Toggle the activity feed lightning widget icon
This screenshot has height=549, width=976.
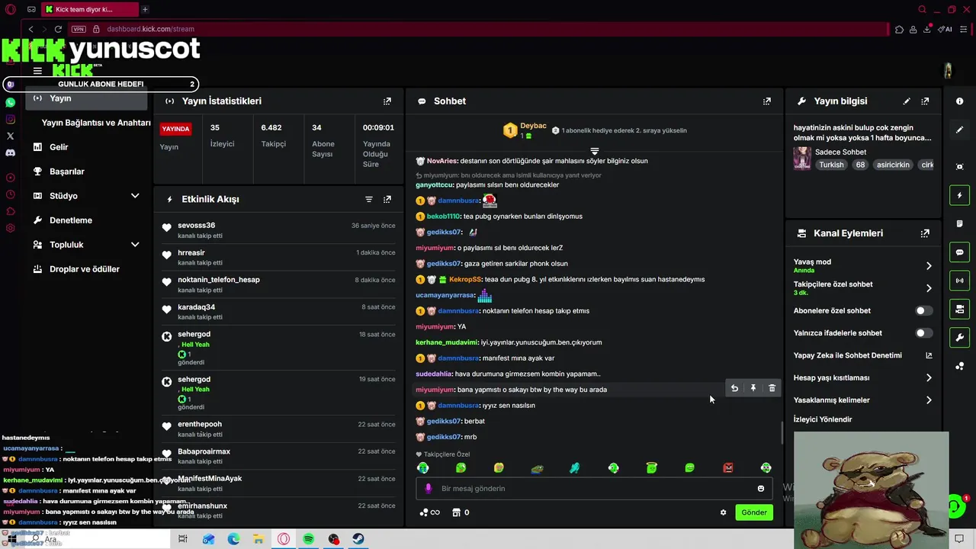tap(960, 196)
